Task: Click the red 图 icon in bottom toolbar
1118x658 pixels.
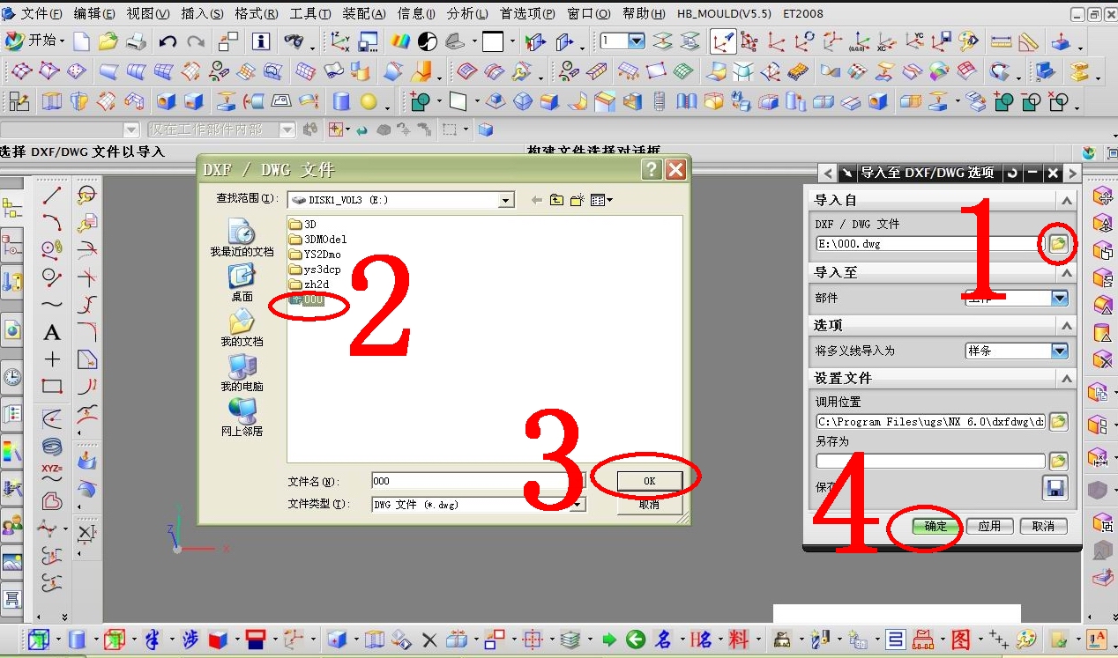Action: pyautogui.click(x=960, y=640)
